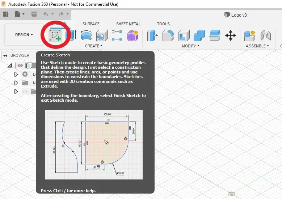
Task: Open the File menu document icon
Action: tap(17, 14)
